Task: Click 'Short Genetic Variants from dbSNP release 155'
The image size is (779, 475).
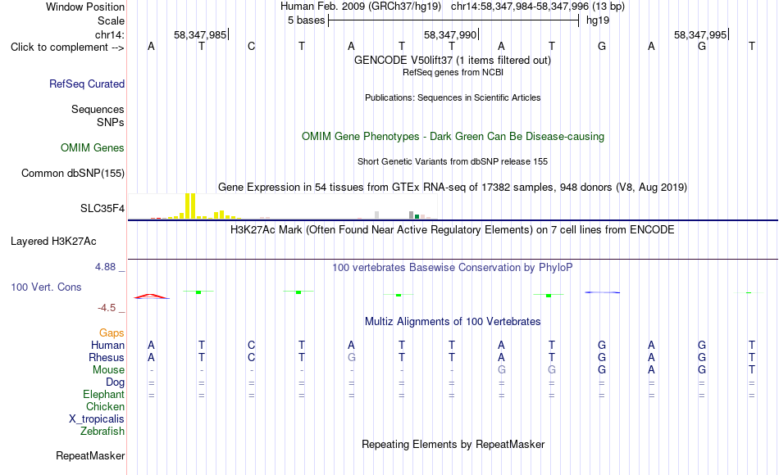Action: point(453,161)
